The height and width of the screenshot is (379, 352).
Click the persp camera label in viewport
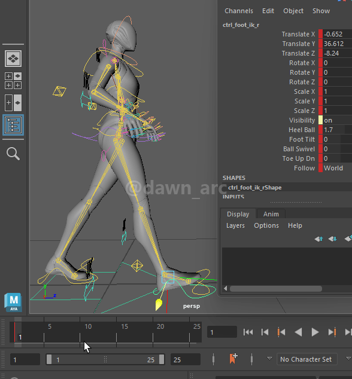(x=191, y=306)
